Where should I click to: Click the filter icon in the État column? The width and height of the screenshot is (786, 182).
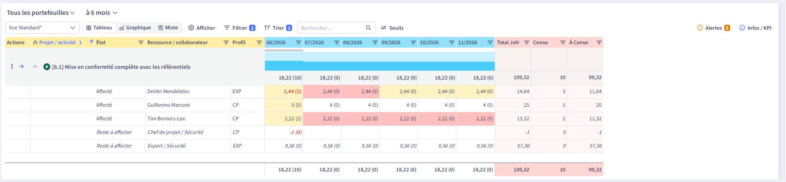pyautogui.click(x=141, y=43)
